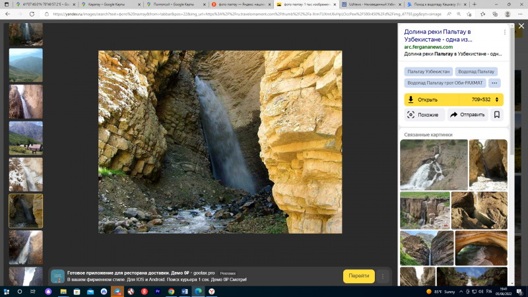Open Telegram from the taskbar
The image size is (528, 297).
click(x=117, y=292)
